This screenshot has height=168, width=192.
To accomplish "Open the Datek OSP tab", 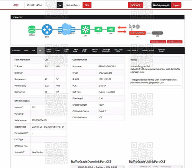I will [x=66, y=50].
